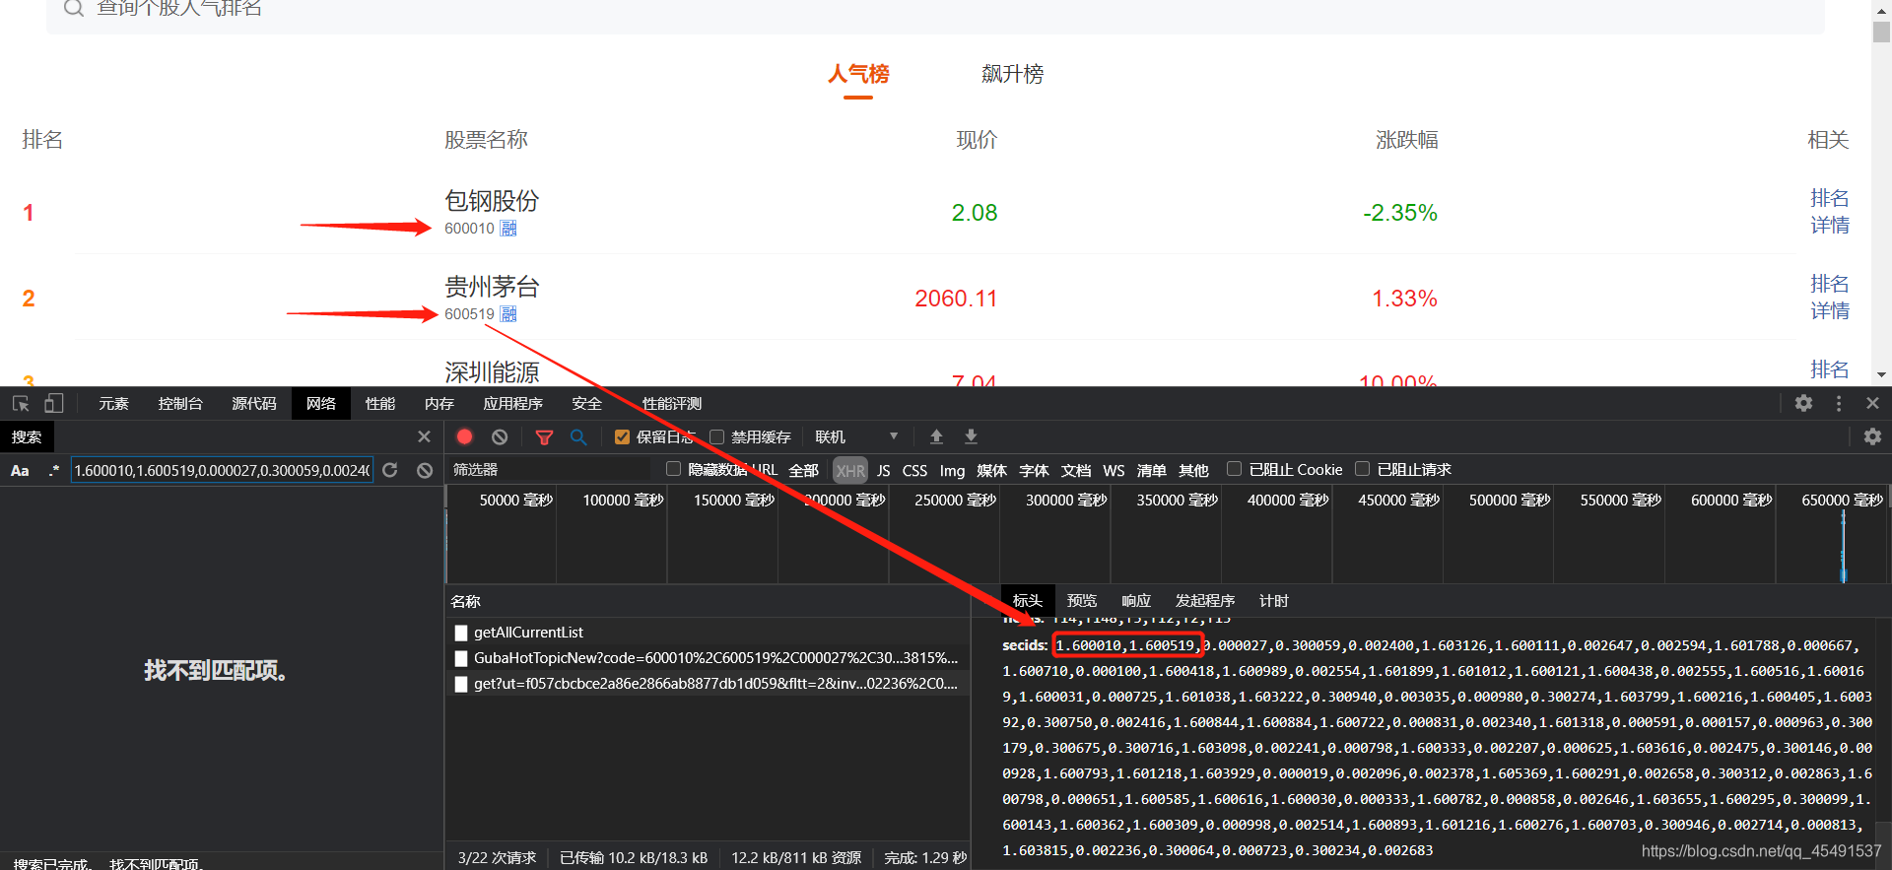Stop recording network log
This screenshot has height=870, width=1892.
(465, 436)
